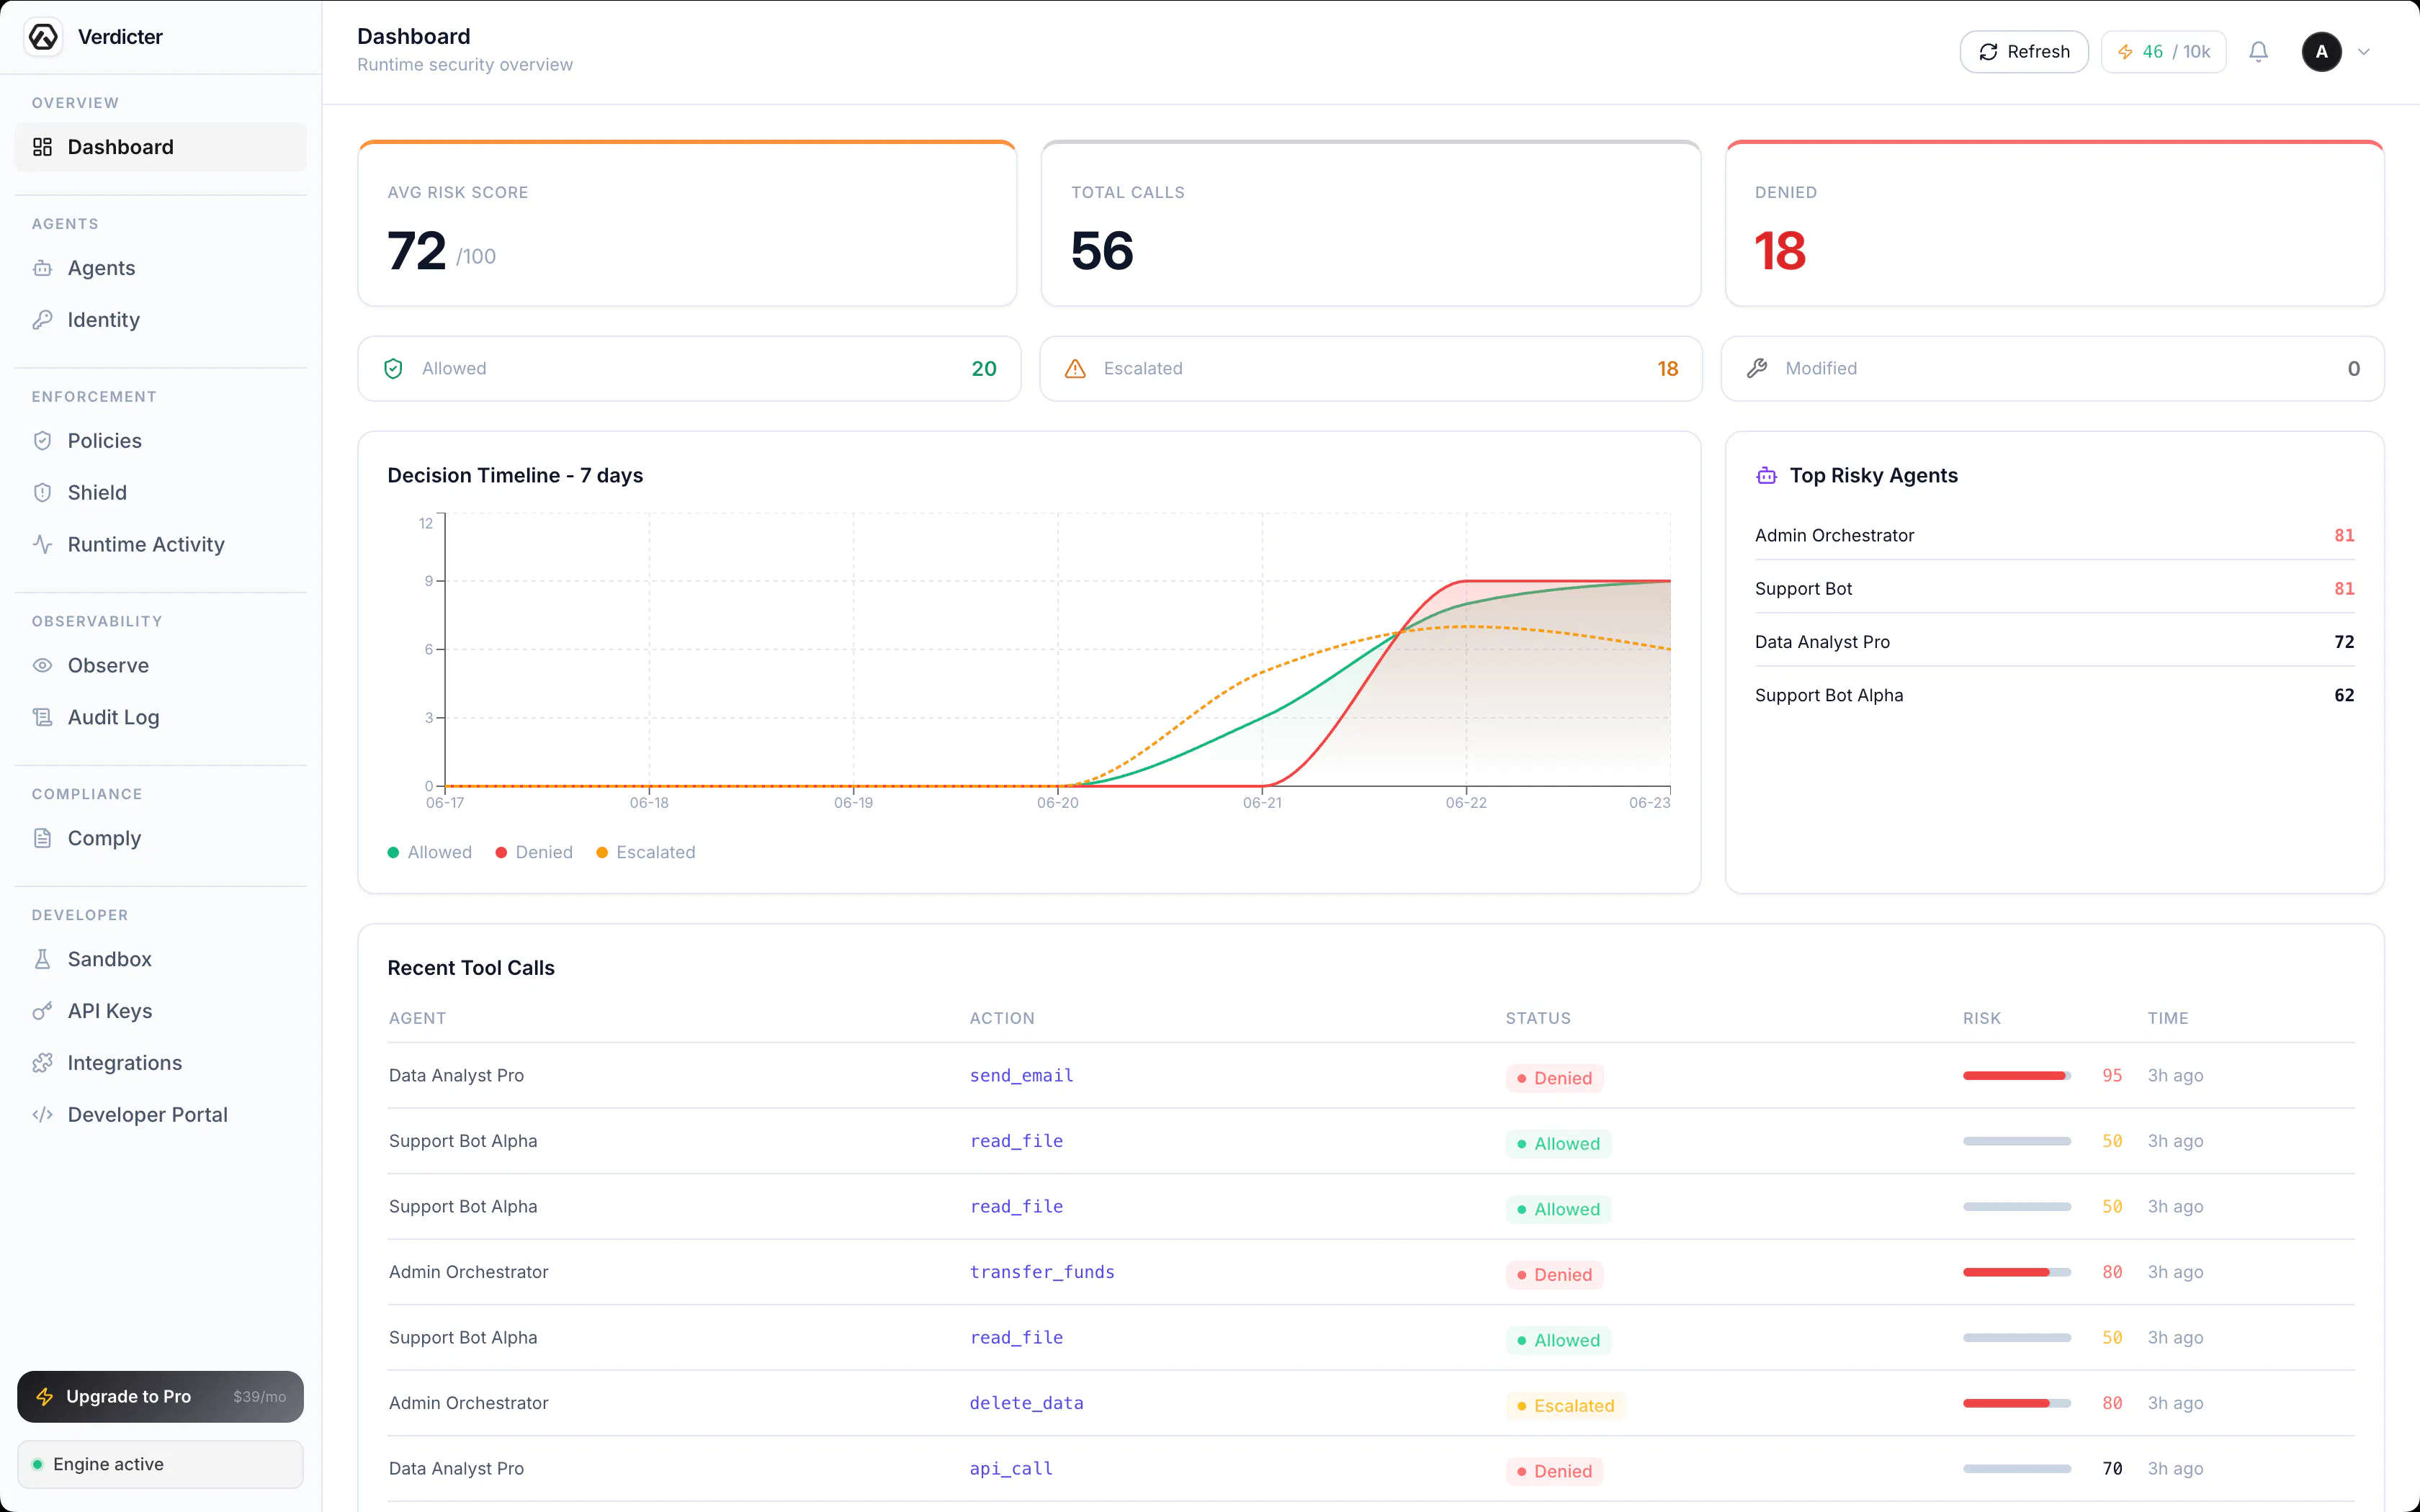Open the api_call action link
Screen dimensions: 2420x1512
pos(1011,1469)
